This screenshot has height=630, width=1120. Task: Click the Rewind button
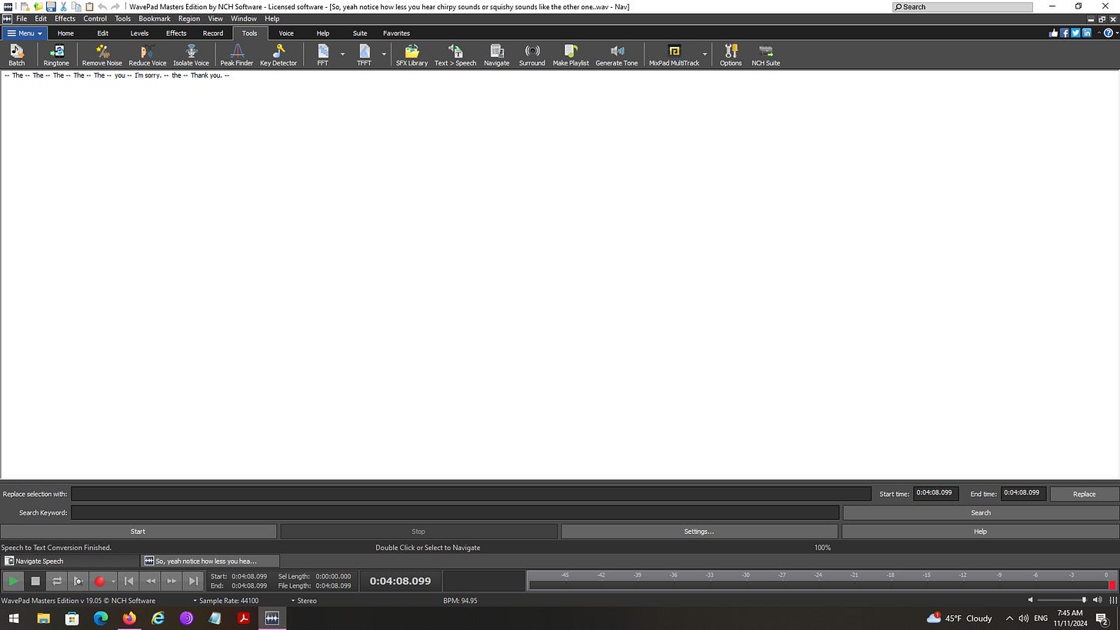[x=151, y=582]
